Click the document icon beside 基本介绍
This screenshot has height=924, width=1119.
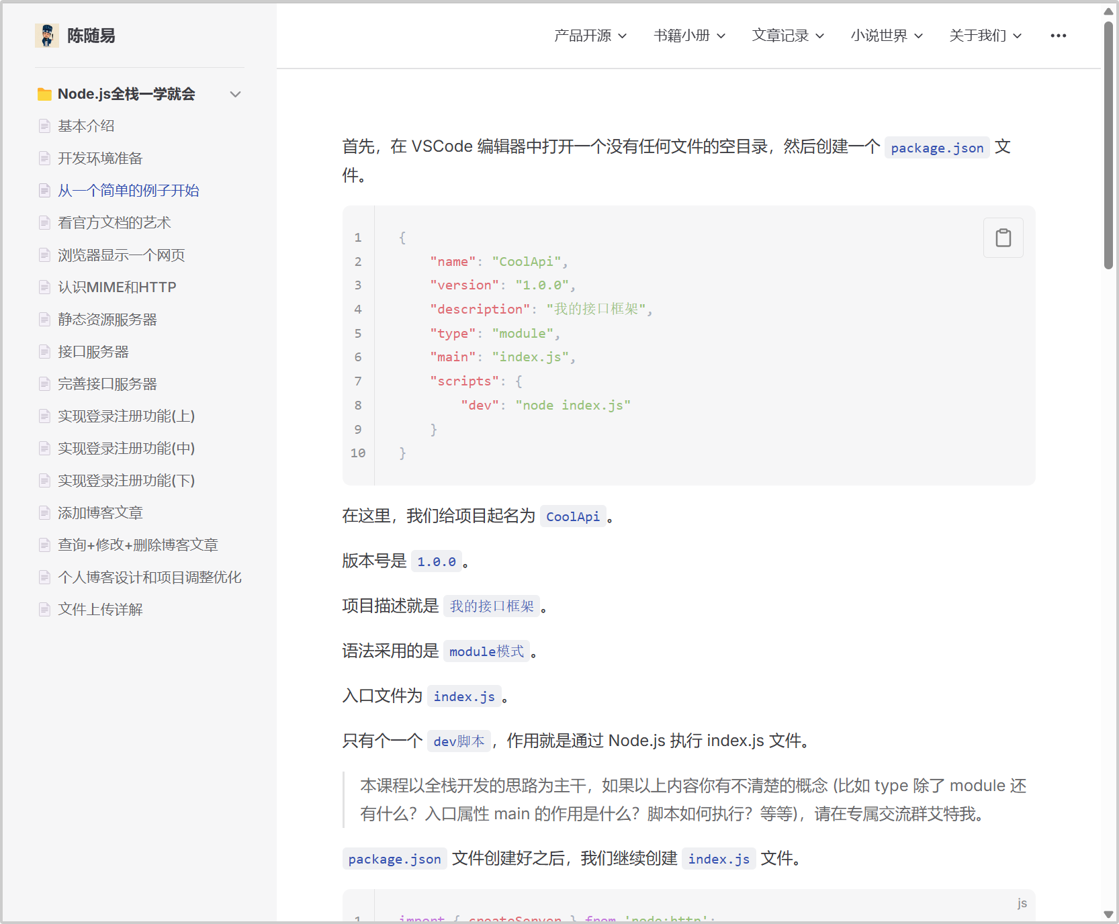[x=44, y=126]
